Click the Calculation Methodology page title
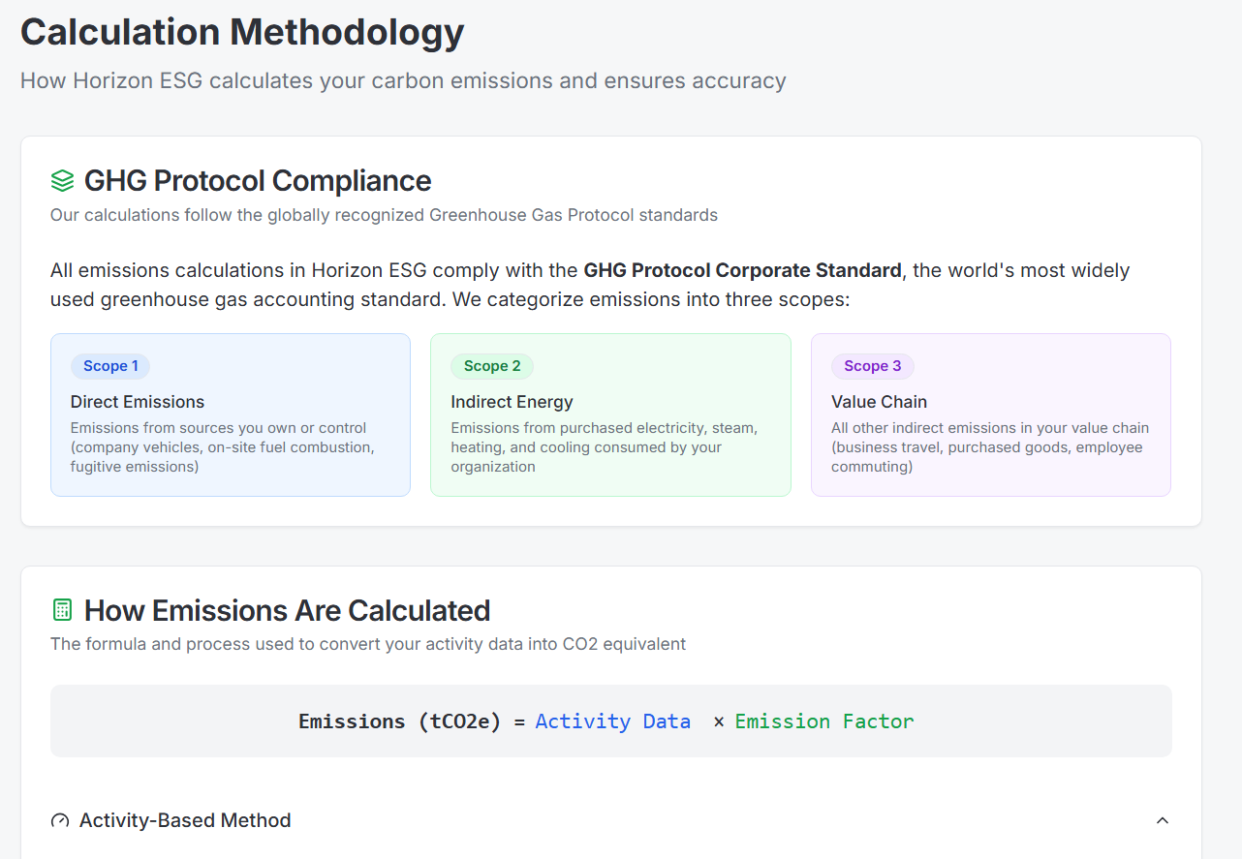Screen dimensions: 1242x859 pyautogui.click(x=242, y=32)
